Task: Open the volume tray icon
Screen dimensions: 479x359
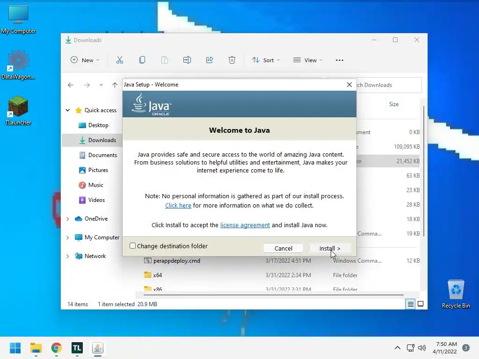Action: coord(422,348)
